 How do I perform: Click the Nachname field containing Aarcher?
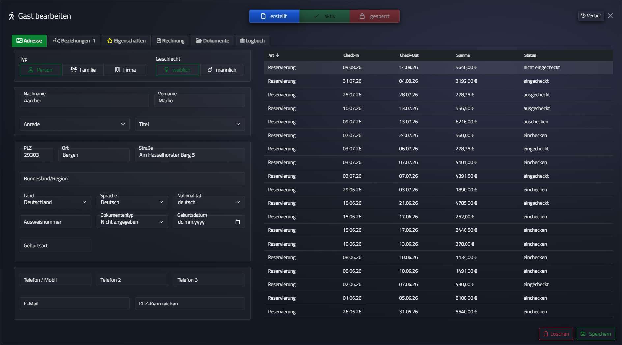coord(84,100)
